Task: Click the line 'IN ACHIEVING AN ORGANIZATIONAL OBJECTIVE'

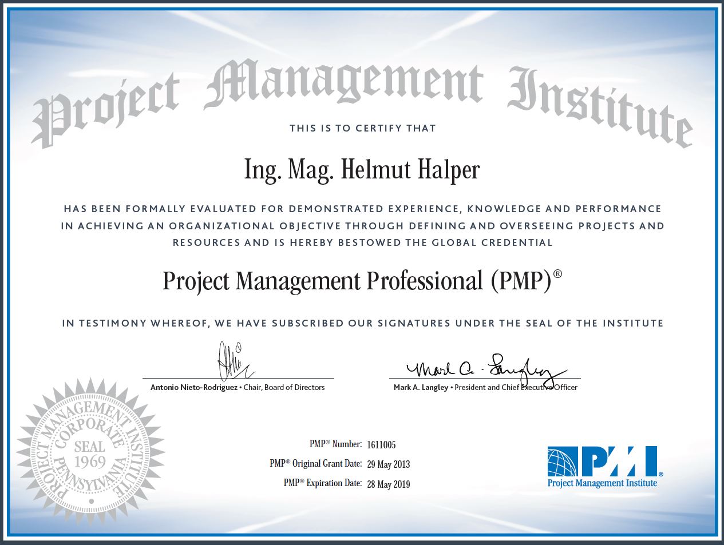Action: tap(362, 226)
